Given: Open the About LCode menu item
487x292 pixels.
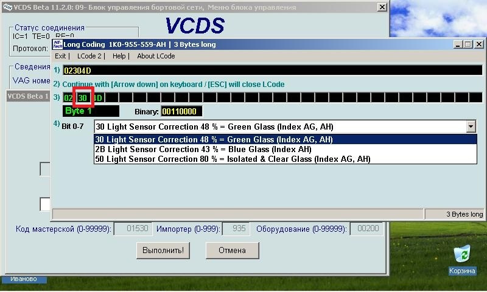Looking at the screenshot, I should point(156,56).
